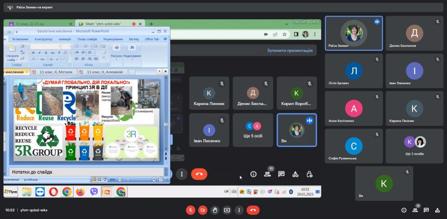Toggle raise hand in the bottom bar
This screenshot has height=219, width=447.
pyautogui.click(x=215, y=210)
